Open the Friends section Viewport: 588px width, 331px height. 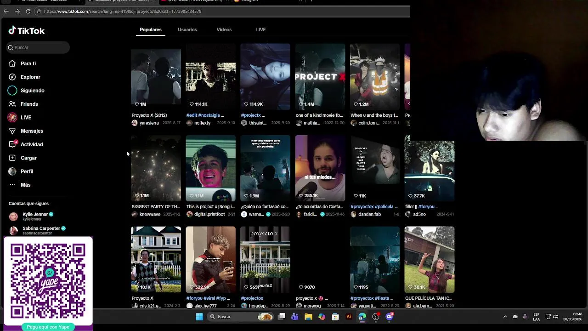[29, 104]
